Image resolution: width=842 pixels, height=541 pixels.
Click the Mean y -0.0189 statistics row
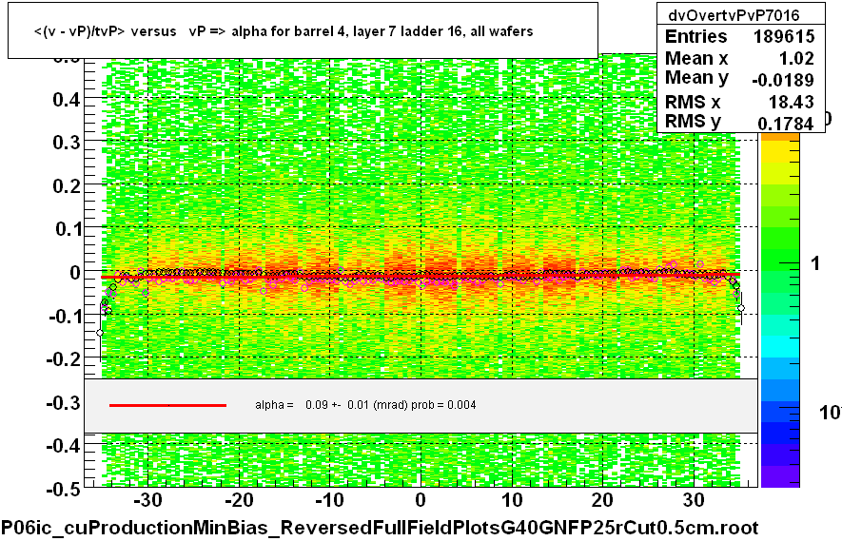[x=740, y=79]
